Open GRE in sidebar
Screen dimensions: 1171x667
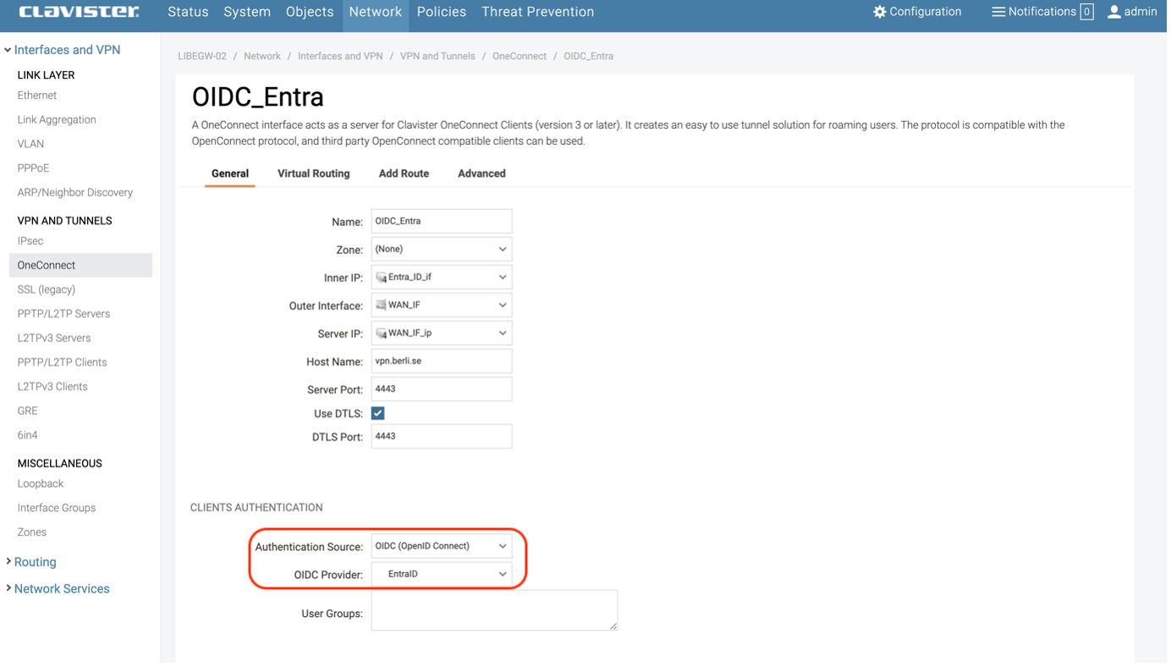(27, 411)
